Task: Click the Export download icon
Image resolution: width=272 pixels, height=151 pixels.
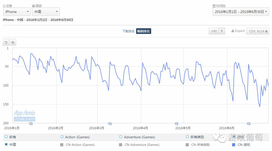Action: [x=233, y=31]
